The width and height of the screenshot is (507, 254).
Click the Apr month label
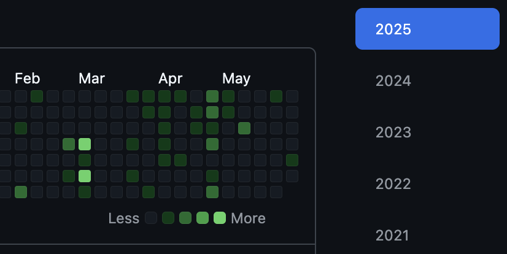coord(170,79)
